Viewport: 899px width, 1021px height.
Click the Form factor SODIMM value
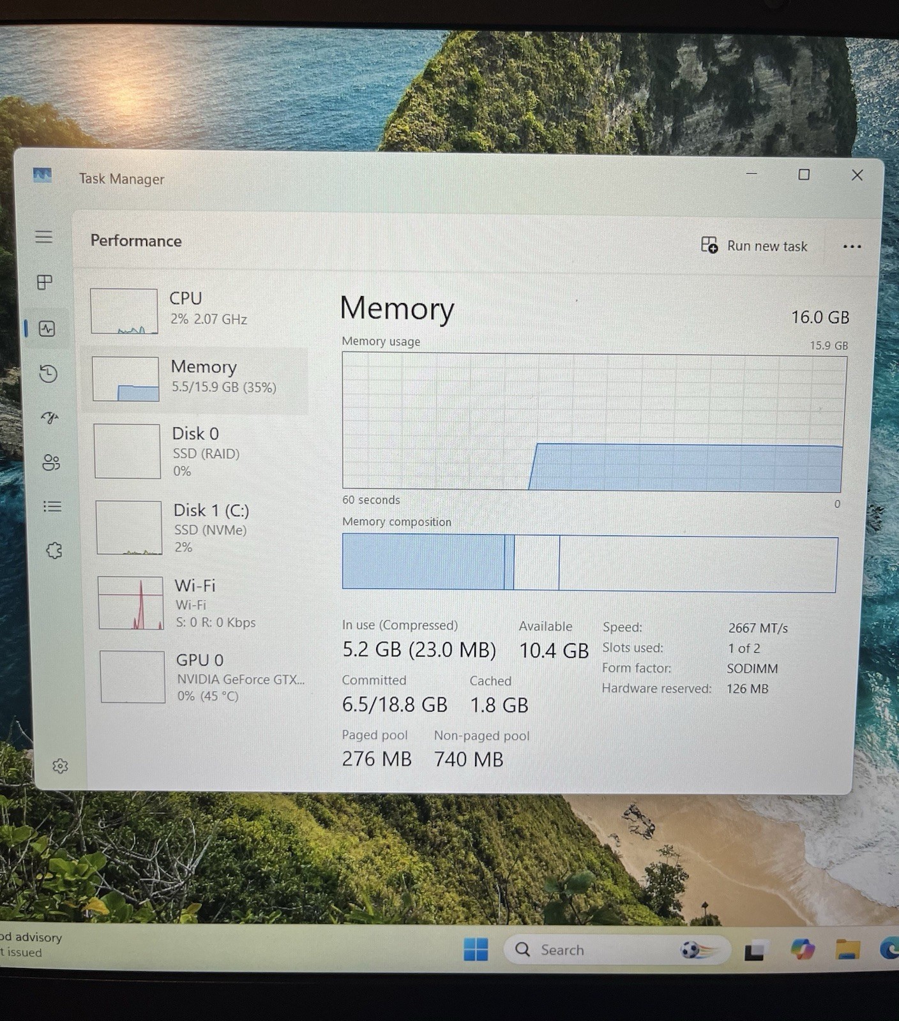coord(752,669)
